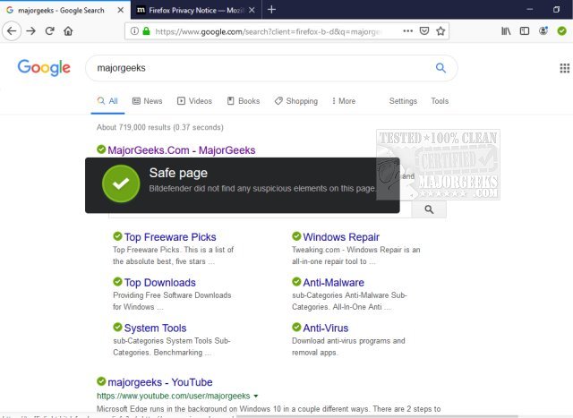Click the green padlock security icon
Viewport: 573px width, 418px height.
[x=146, y=31]
